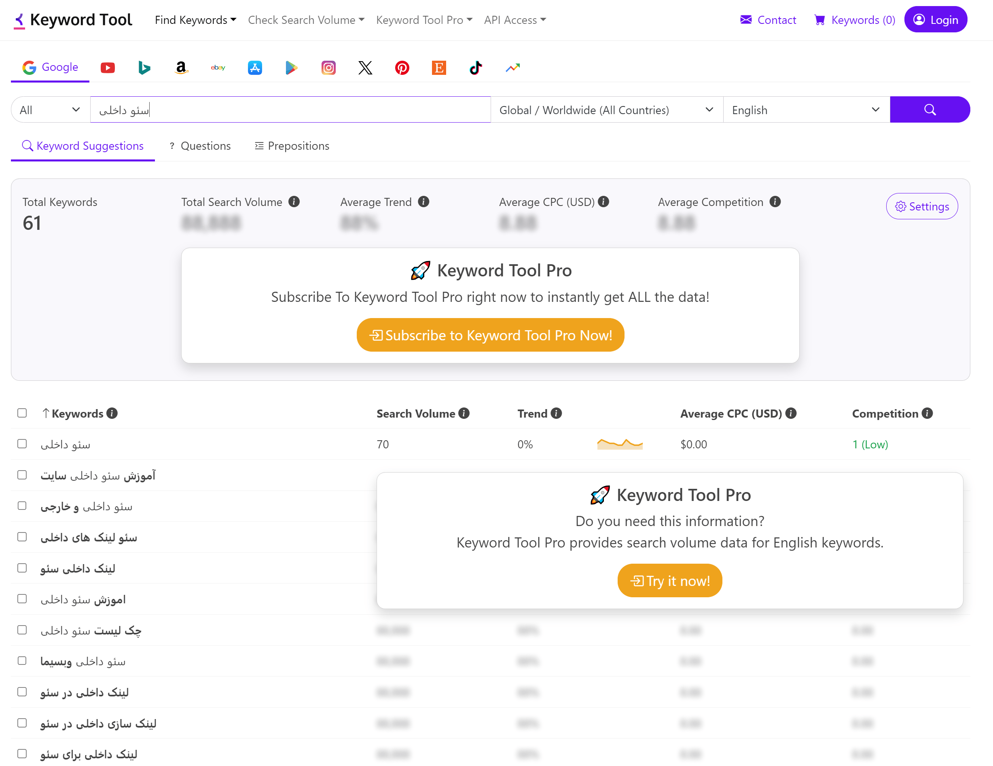Select checkbox for لینک داخلی برای سئو
The height and width of the screenshot is (766, 993).
[22, 754]
